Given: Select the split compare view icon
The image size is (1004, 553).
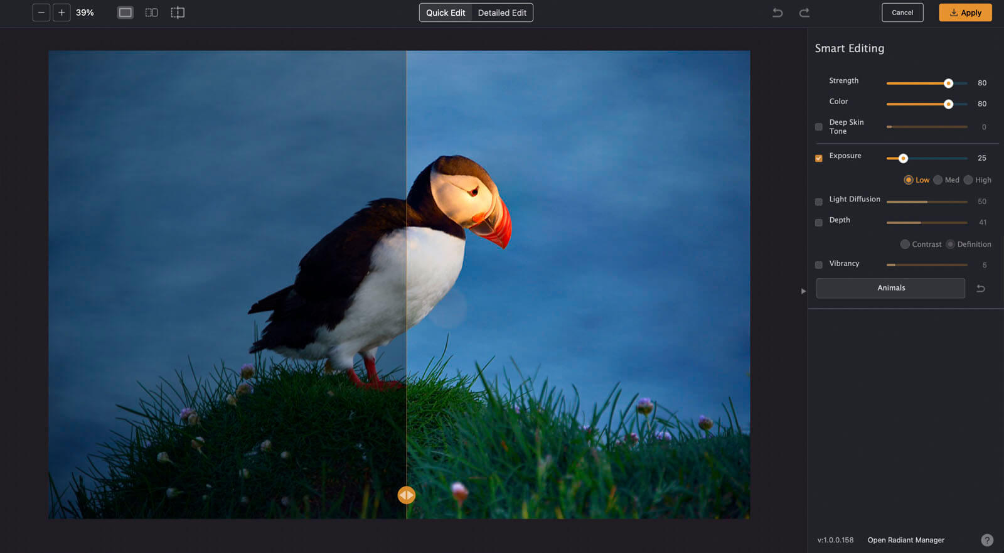Looking at the screenshot, I should pos(178,13).
